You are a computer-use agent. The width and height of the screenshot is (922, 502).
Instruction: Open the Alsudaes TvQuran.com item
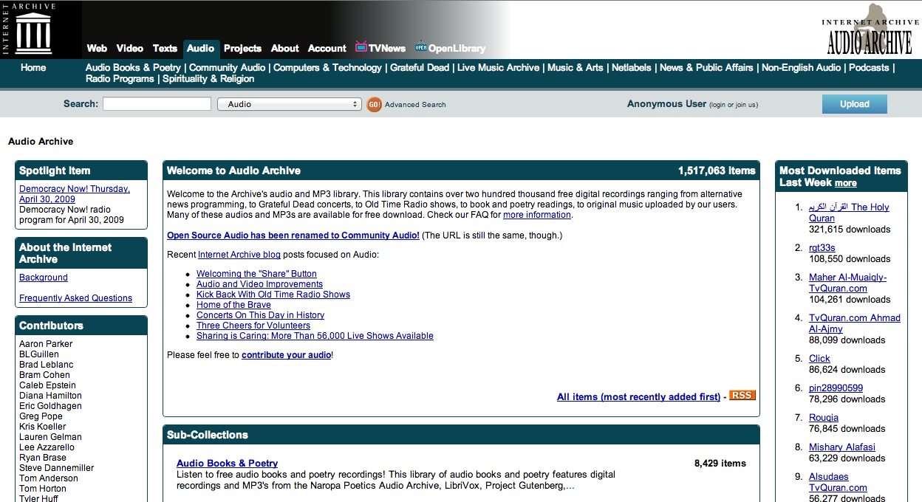click(838, 482)
